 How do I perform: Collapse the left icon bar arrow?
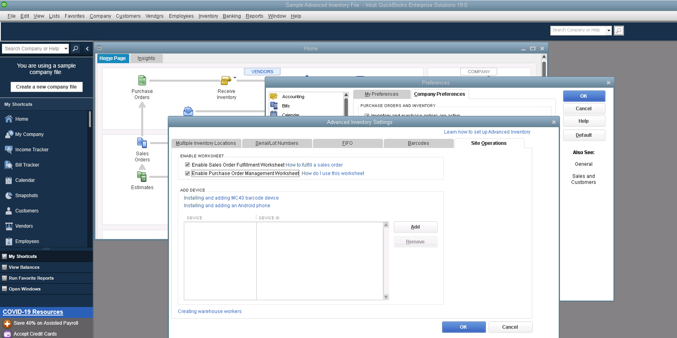[x=87, y=49]
